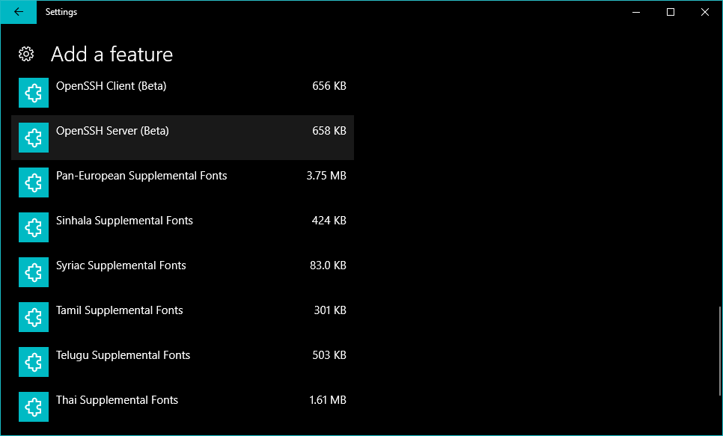Click the Pan-European Supplemental Fonts puzzle icon

coord(34,182)
